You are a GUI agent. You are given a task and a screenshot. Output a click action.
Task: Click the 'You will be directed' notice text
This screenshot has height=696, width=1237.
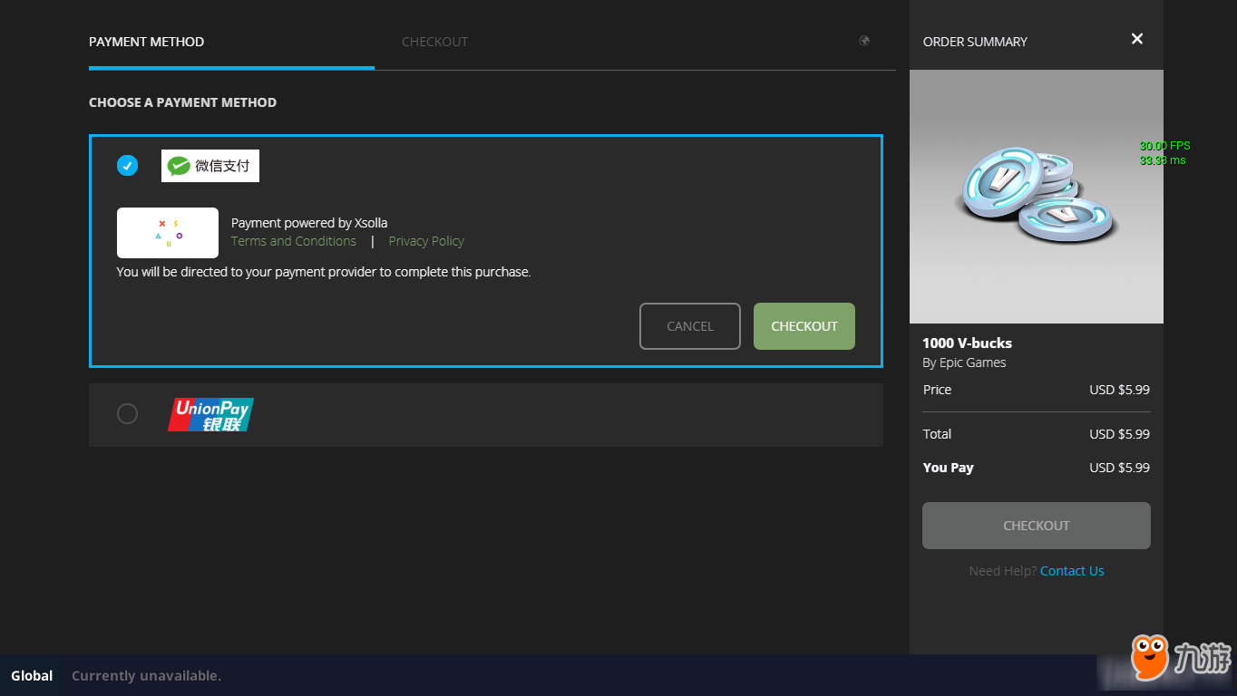pyautogui.click(x=324, y=272)
